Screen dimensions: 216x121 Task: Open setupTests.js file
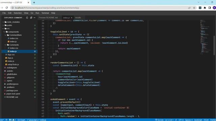(x=13, y=65)
